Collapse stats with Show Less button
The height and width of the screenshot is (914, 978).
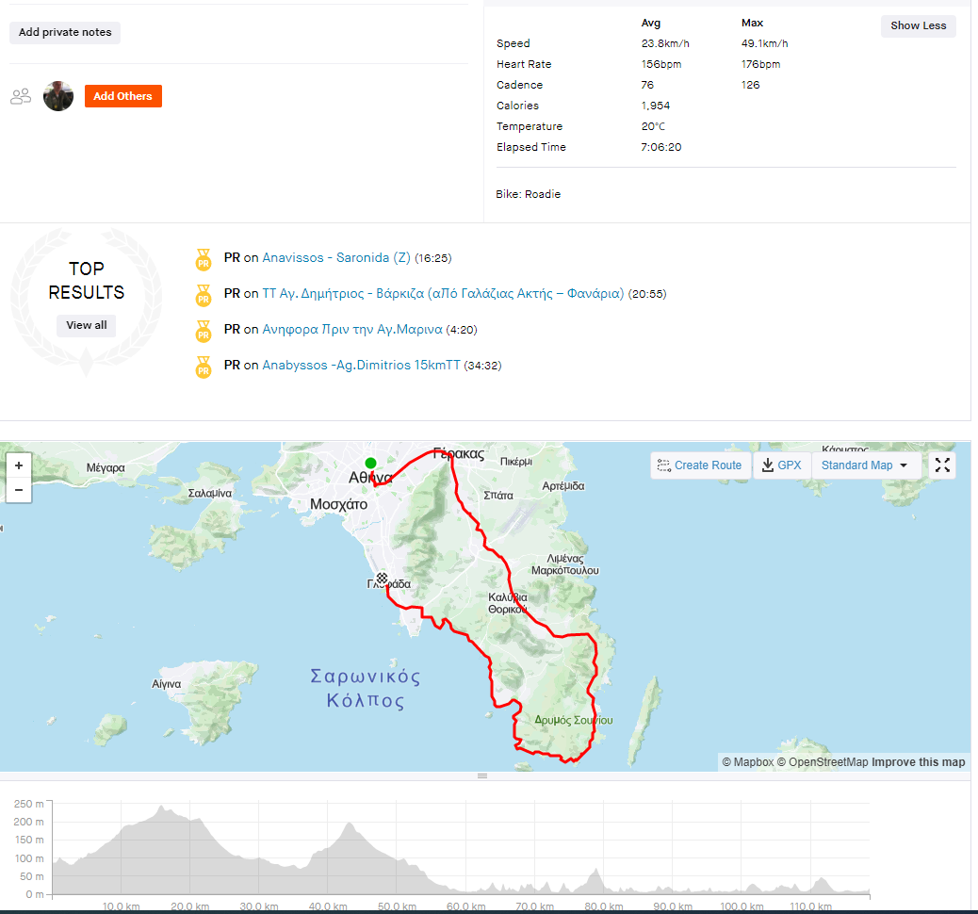click(x=918, y=25)
